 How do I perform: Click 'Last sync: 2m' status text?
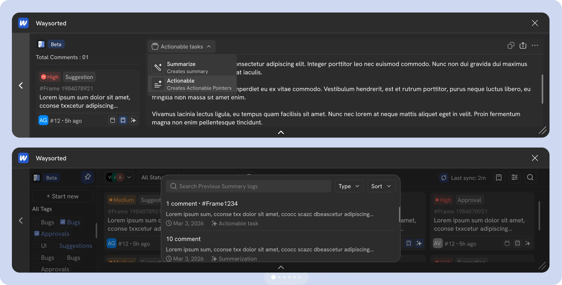(468, 178)
